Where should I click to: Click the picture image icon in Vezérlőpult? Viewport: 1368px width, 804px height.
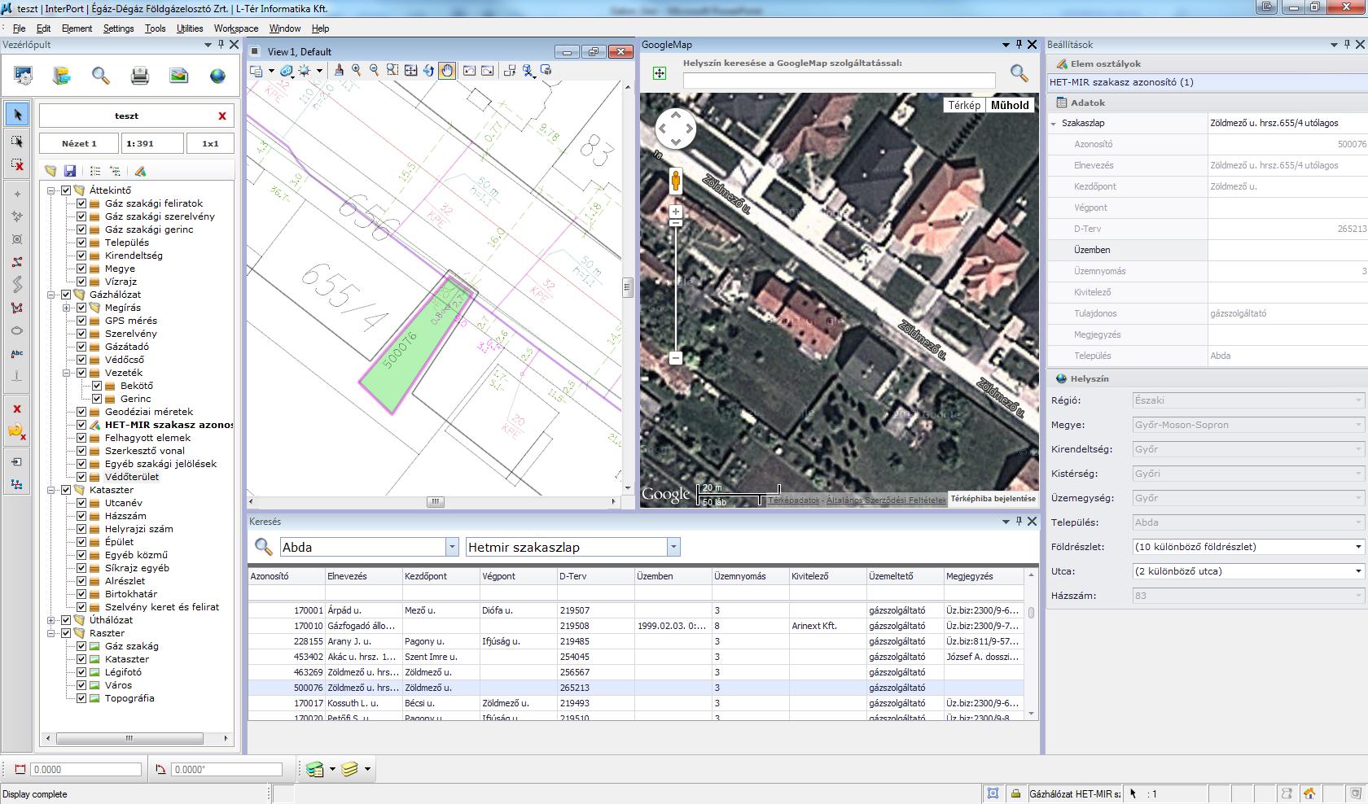tap(178, 76)
